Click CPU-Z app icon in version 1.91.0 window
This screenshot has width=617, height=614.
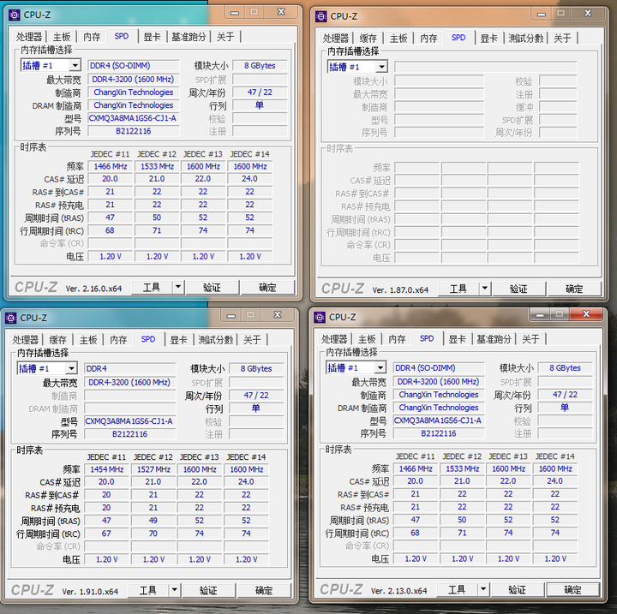pos(11,318)
